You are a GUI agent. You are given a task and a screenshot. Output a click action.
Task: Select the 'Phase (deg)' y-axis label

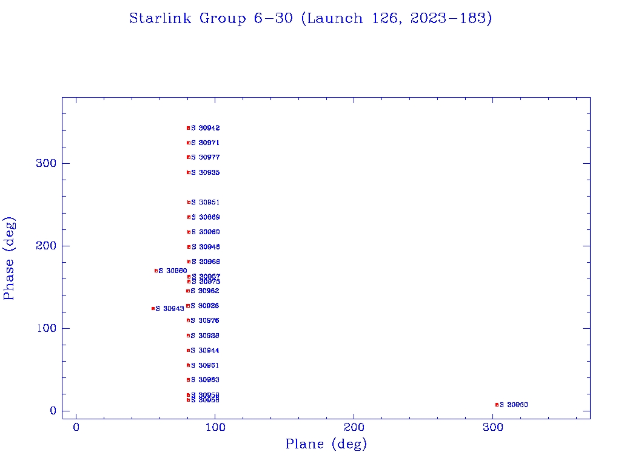point(8,258)
